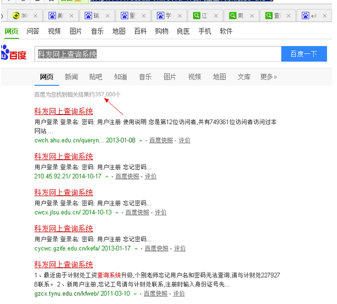Switch to the 地图 results tab
The image size is (337, 304).
220,77
